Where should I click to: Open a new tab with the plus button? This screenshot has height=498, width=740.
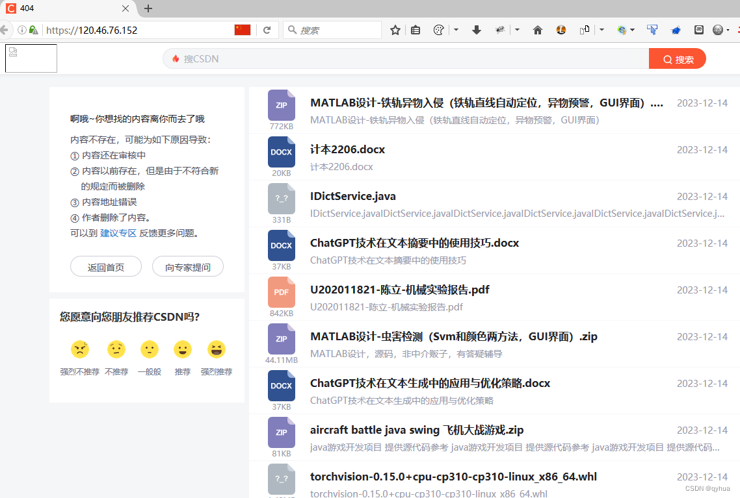pos(148,8)
